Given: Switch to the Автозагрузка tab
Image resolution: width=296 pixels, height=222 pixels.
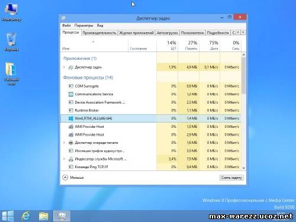Looking at the screenshot, I should click(x=167, y=33).
